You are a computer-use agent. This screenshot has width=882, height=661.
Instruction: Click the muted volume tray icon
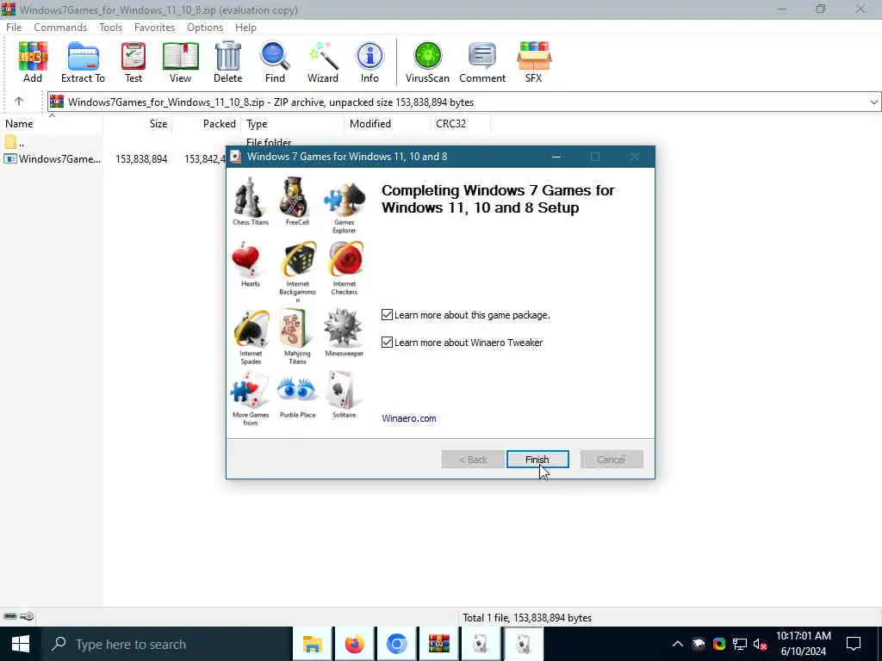[760, 644]
